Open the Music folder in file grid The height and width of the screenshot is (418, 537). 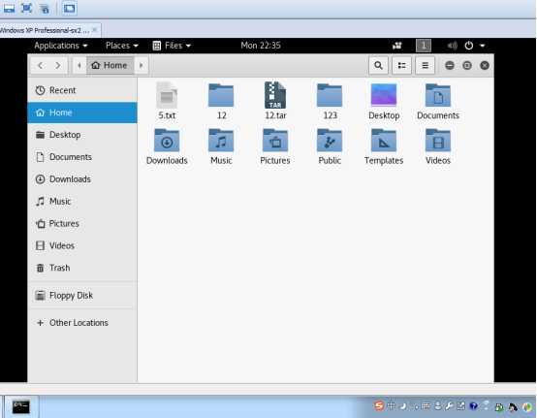click(x=221, y=145)
